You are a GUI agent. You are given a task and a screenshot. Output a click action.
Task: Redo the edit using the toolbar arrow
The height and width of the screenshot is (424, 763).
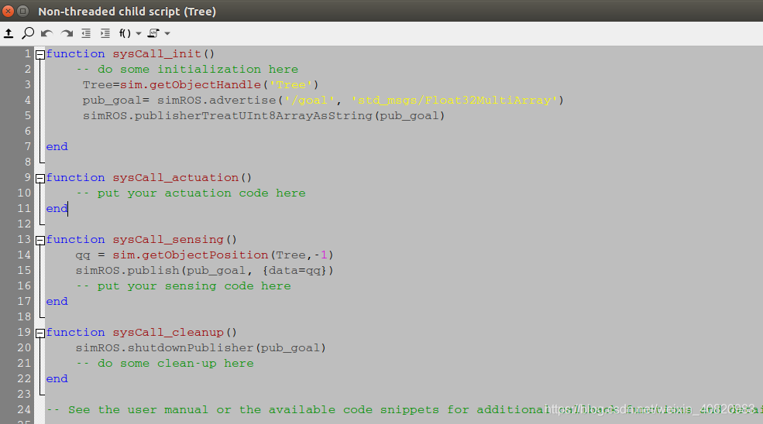(x=67, y=33)
